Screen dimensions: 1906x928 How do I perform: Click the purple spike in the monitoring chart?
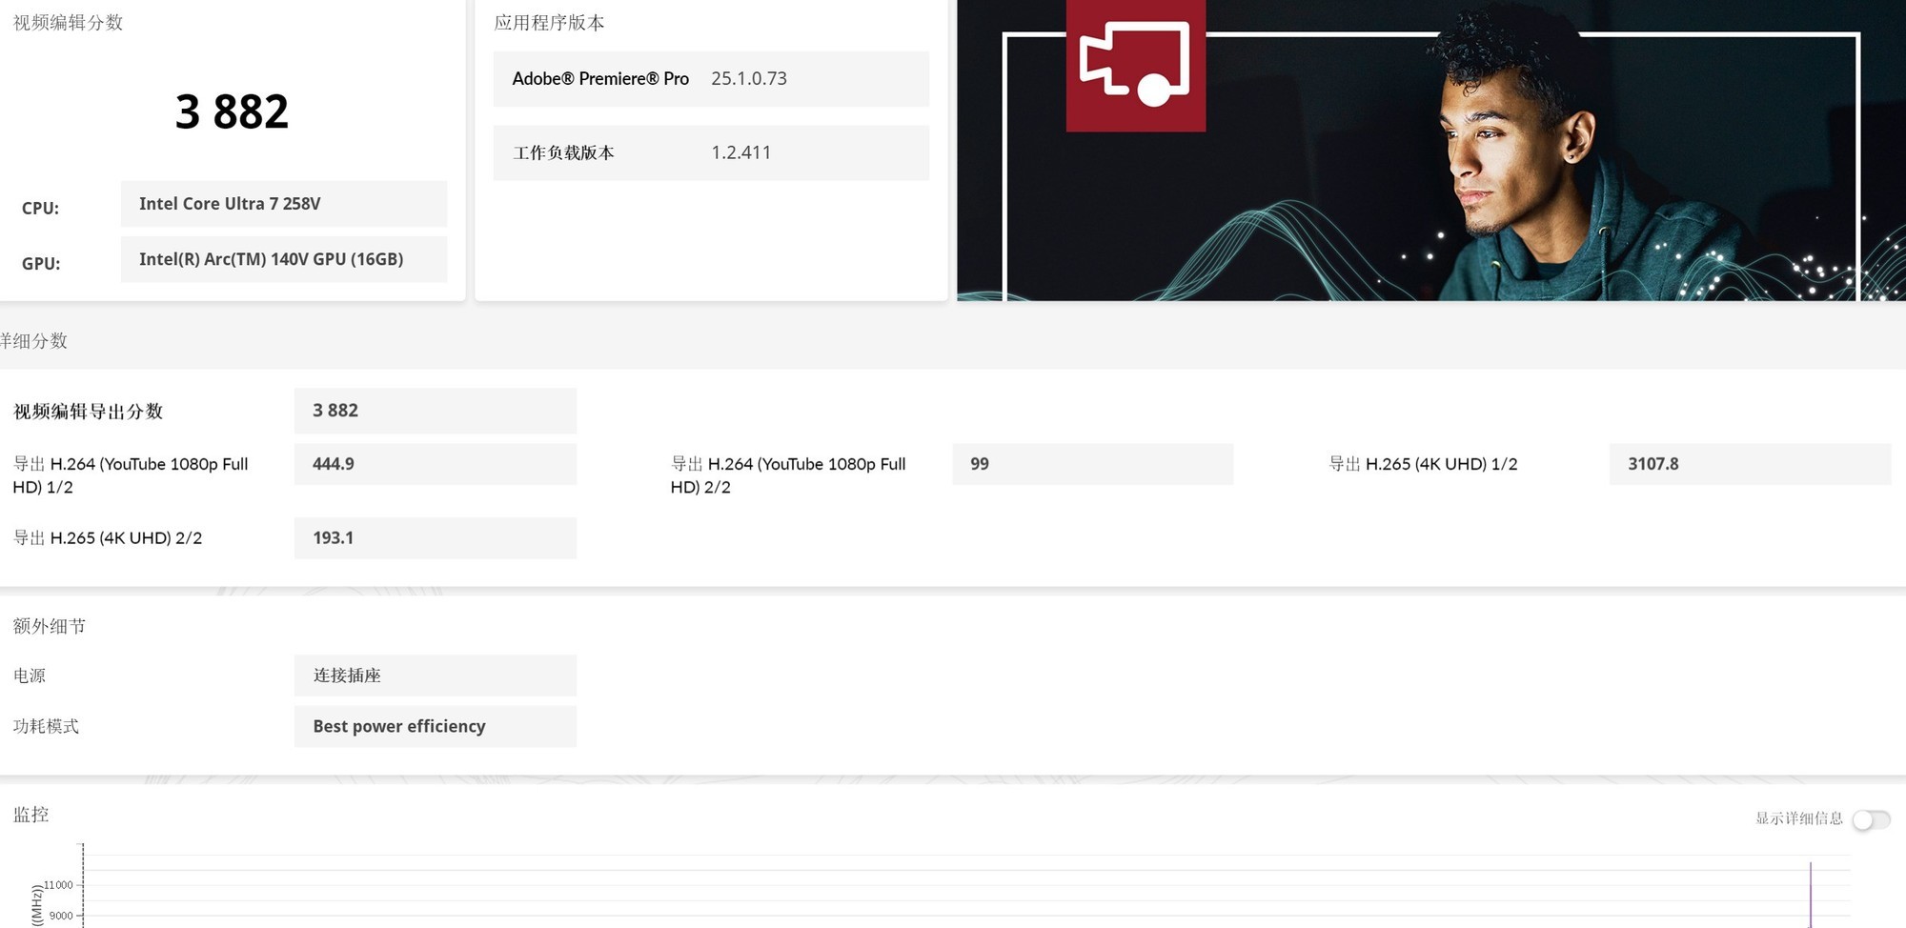(x=1810, y=894)
